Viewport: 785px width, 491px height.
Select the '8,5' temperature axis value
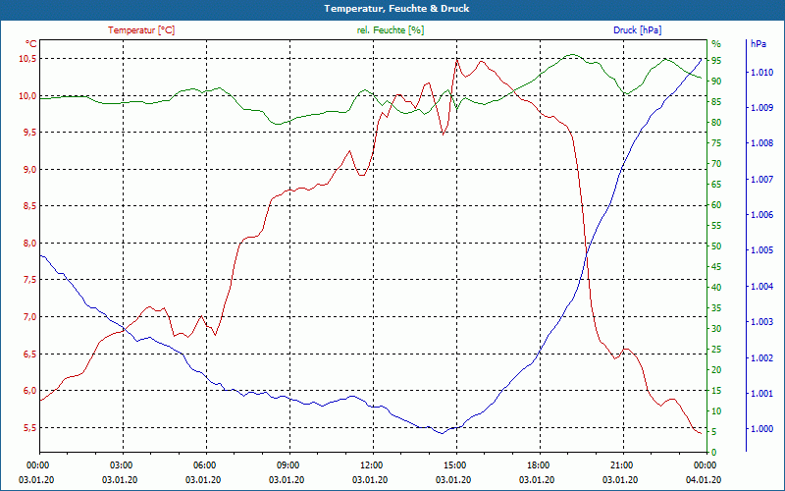pos(29,206)
